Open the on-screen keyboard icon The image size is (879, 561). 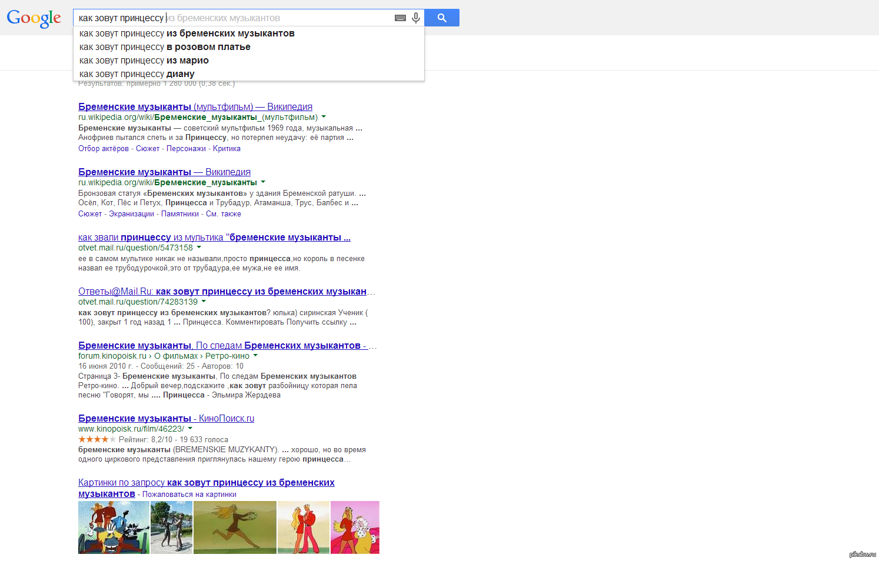click(400, 18)
